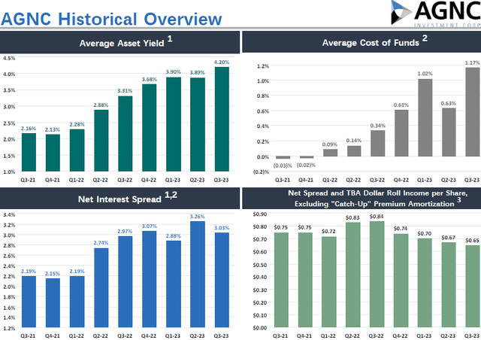Screen dimensions: 481x340
Task: Select the 0.63% cost of funds label
Action: (449, 104)
